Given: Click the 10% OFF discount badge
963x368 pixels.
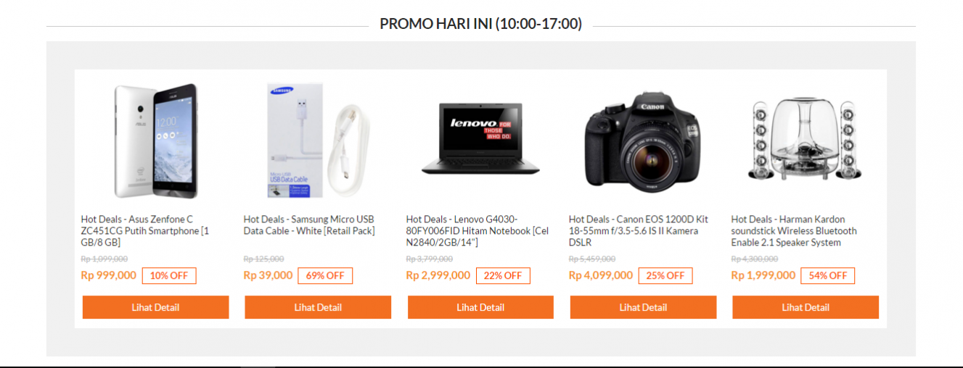Looking at the screenshot, I should pyautogui.click(x=169, y=276).
